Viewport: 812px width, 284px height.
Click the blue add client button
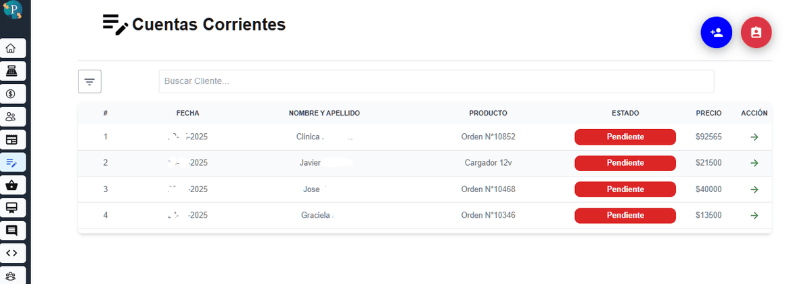point(716,32)
